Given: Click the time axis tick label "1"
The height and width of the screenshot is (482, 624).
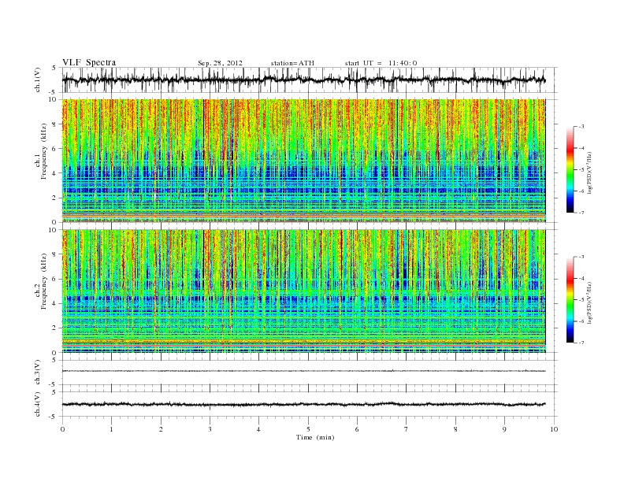Looking at the screenshot, I should click(x=111, y=429).
